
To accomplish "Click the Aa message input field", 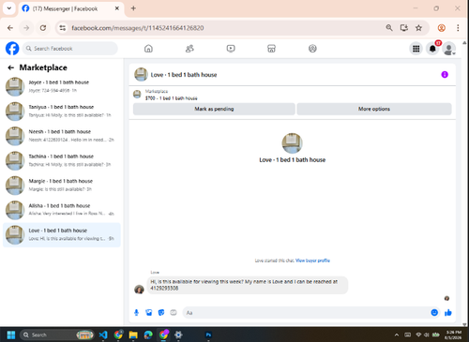I will click(307, 313).
